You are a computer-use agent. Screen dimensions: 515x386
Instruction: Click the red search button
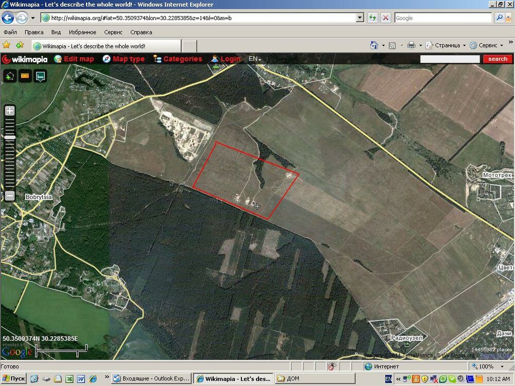tap(497, 59)
